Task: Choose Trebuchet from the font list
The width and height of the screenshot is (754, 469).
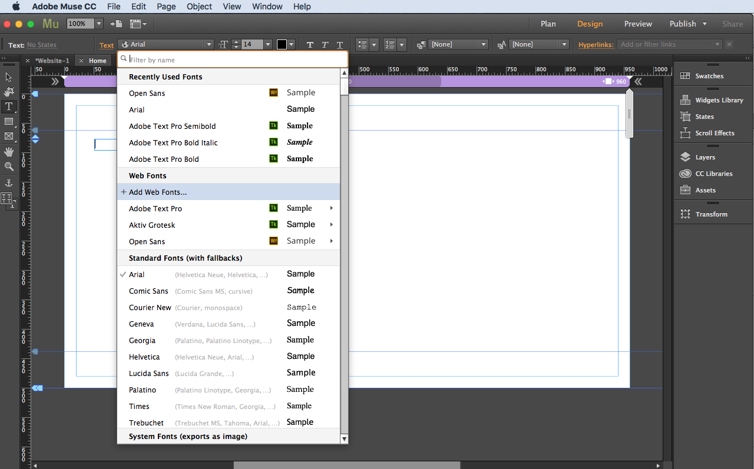Action: click(229, 423)
